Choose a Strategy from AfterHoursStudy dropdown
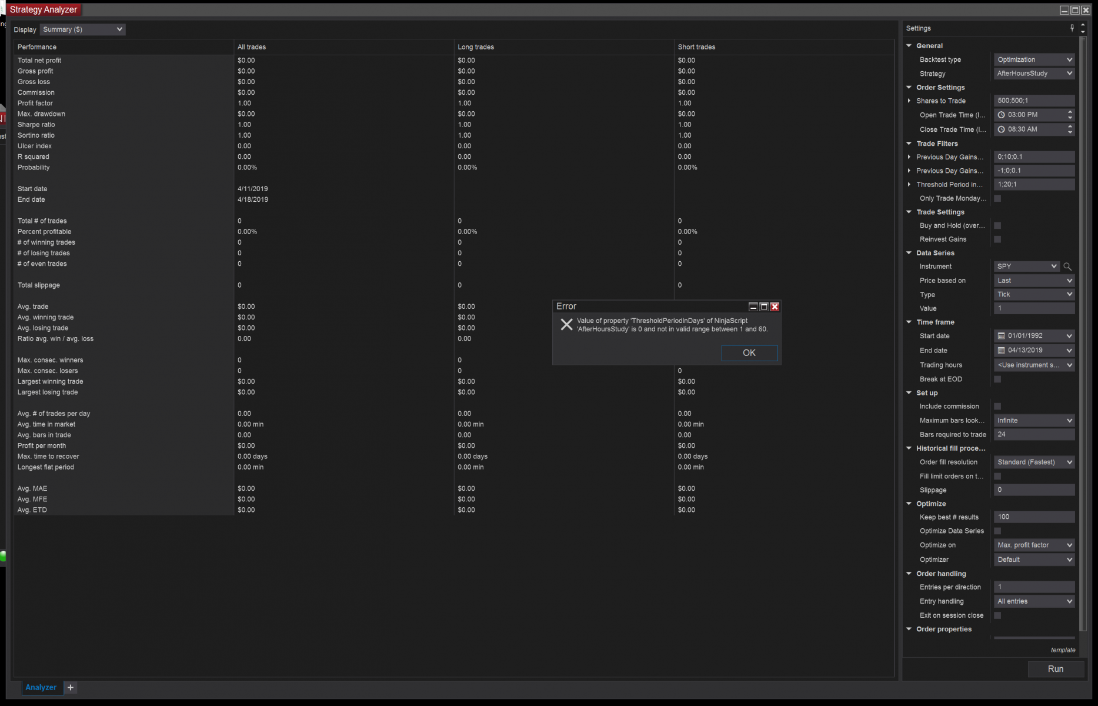Viewport: 1098px width, 706px height. click(1034, 74)
